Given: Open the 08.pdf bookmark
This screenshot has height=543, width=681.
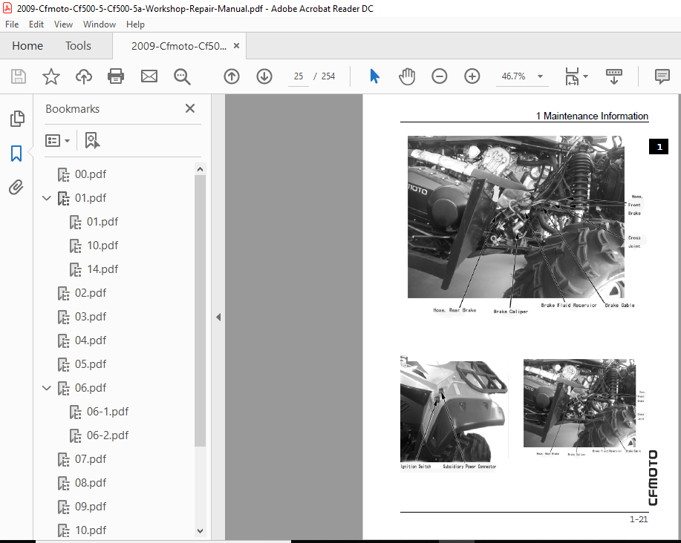Looking at the screenshot, I should click(x=91, y=483).
